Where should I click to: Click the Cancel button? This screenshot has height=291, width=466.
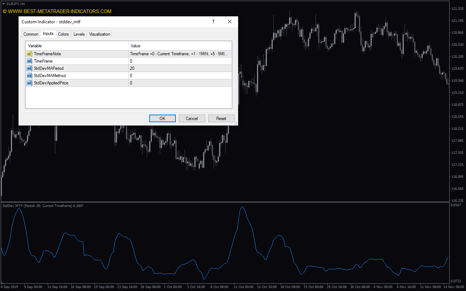tap(192, 119)
